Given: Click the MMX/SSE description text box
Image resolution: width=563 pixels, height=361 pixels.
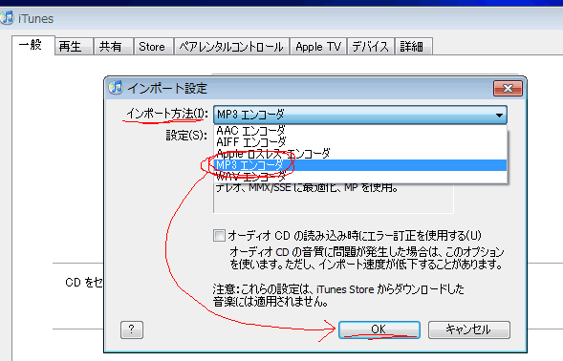Looking at the screenshot, I should point(334,198).
